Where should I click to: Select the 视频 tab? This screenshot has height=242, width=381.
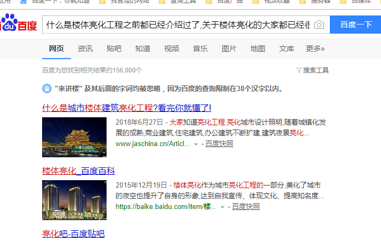pos(171,49)
